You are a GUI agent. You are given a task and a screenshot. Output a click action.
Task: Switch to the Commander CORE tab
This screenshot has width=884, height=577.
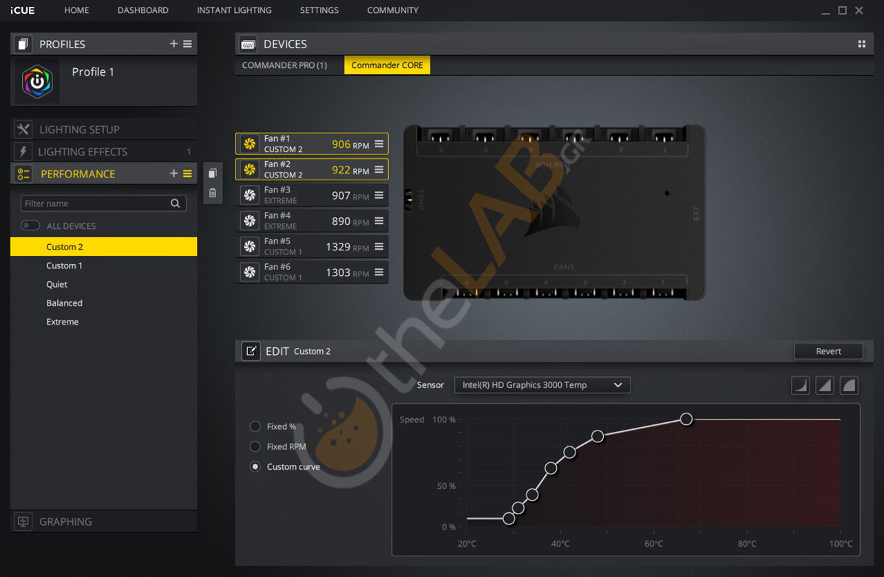click(387, 65)
